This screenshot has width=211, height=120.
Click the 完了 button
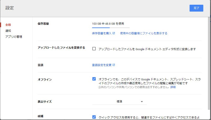[x=196, y=8]
